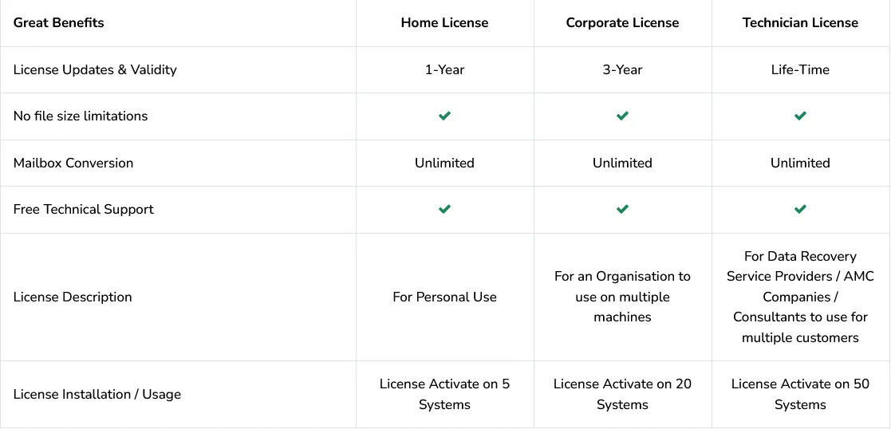The image size is (891, 429).
Task: Click the 1-Year validity cell
Action: (x=444, y=69)
